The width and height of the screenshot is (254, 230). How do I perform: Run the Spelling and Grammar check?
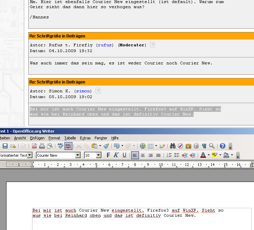coord(60,146)
